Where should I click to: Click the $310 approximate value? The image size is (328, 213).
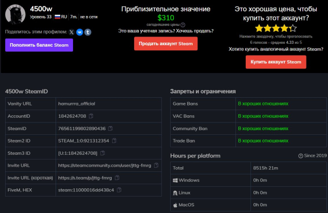(166, 18)
